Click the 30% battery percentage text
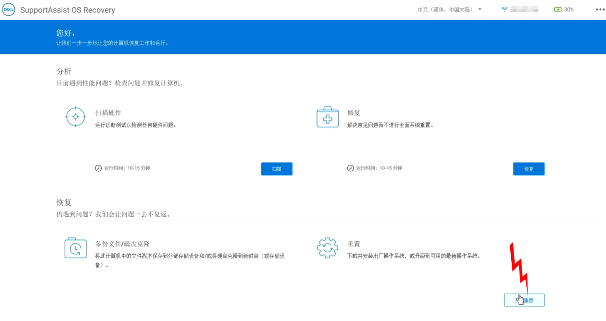 pos(569,9)
